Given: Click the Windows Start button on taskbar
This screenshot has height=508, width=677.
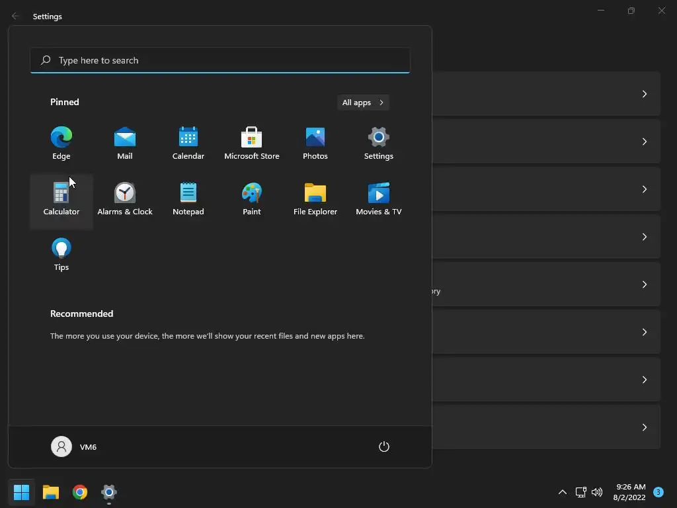Looking at the screenshot, I should tap(21, 492).
